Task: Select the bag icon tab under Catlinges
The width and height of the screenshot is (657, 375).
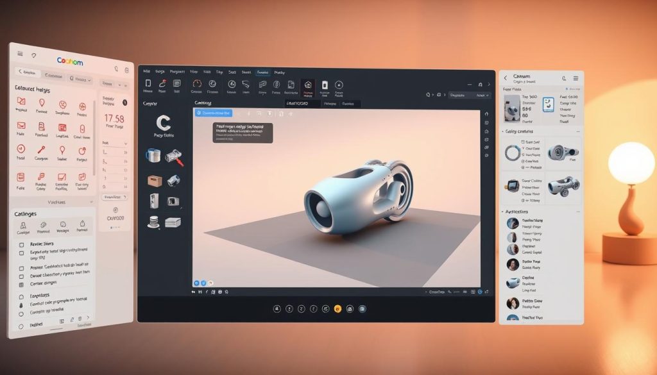Action: coord(83,224)
